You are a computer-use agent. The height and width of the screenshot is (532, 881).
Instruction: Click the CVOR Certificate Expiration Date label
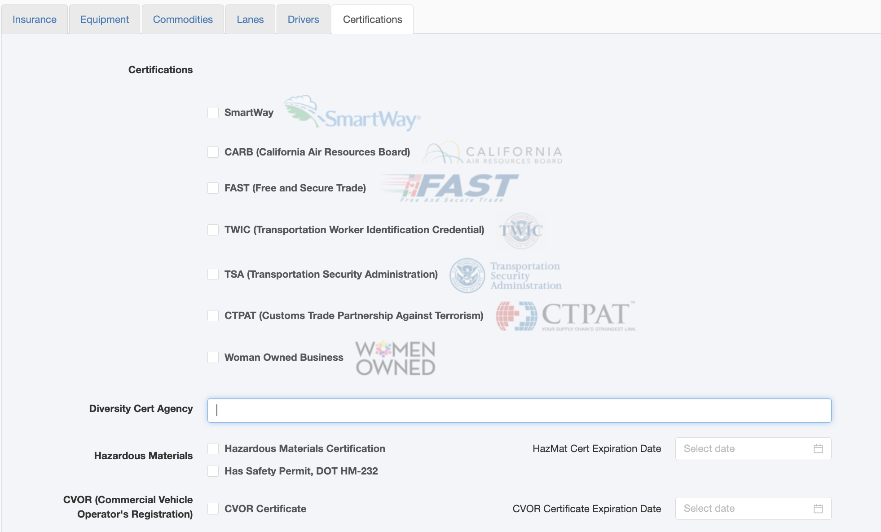coord(587,509)
